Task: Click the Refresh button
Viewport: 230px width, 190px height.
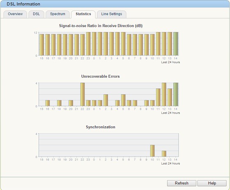Action: (182, 183)
